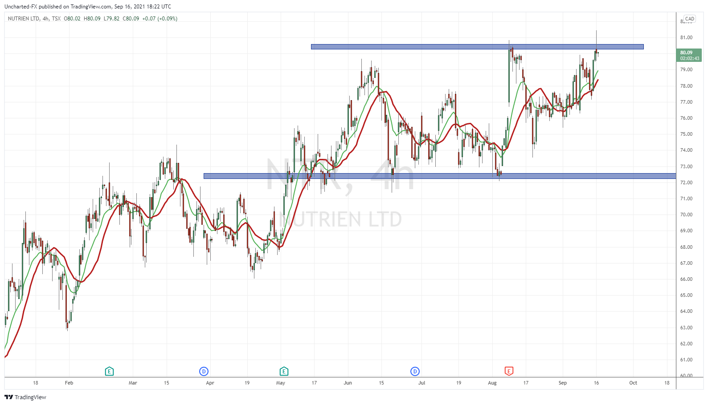Click the Jul label on time axis
Screen dimensions: 708x405
tap(422, 383)
